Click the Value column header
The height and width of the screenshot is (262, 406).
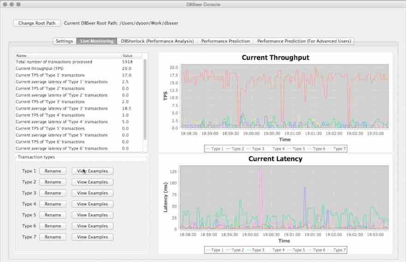tap(131, 55)
